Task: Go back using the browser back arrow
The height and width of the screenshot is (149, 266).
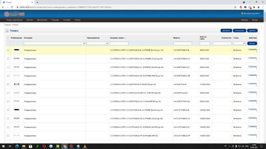Action: pos(3,7)
